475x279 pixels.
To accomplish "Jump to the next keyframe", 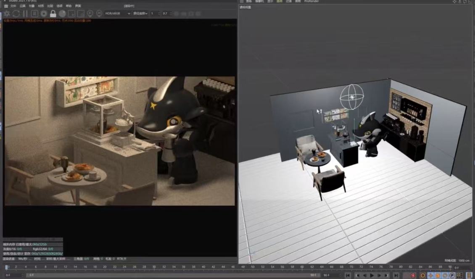I will point(387,275).
